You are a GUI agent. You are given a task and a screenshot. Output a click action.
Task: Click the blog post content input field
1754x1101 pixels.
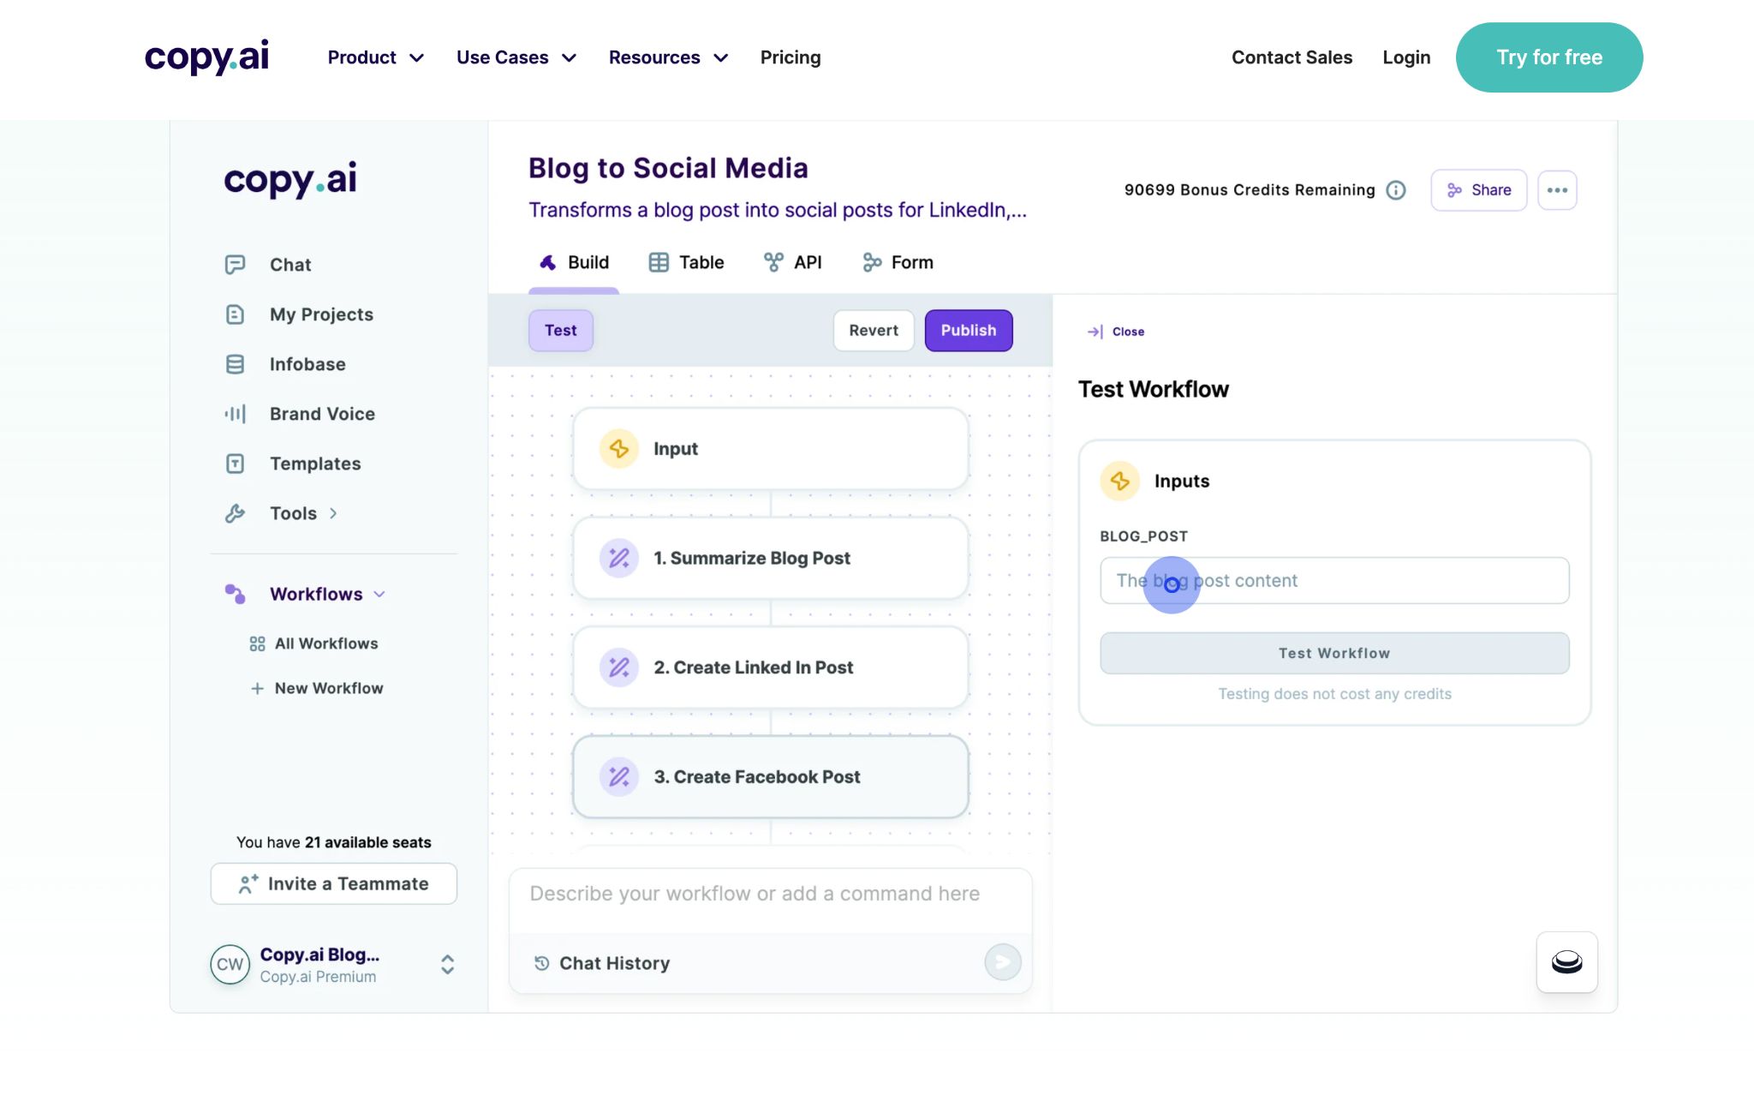[x=1334, y=580]
